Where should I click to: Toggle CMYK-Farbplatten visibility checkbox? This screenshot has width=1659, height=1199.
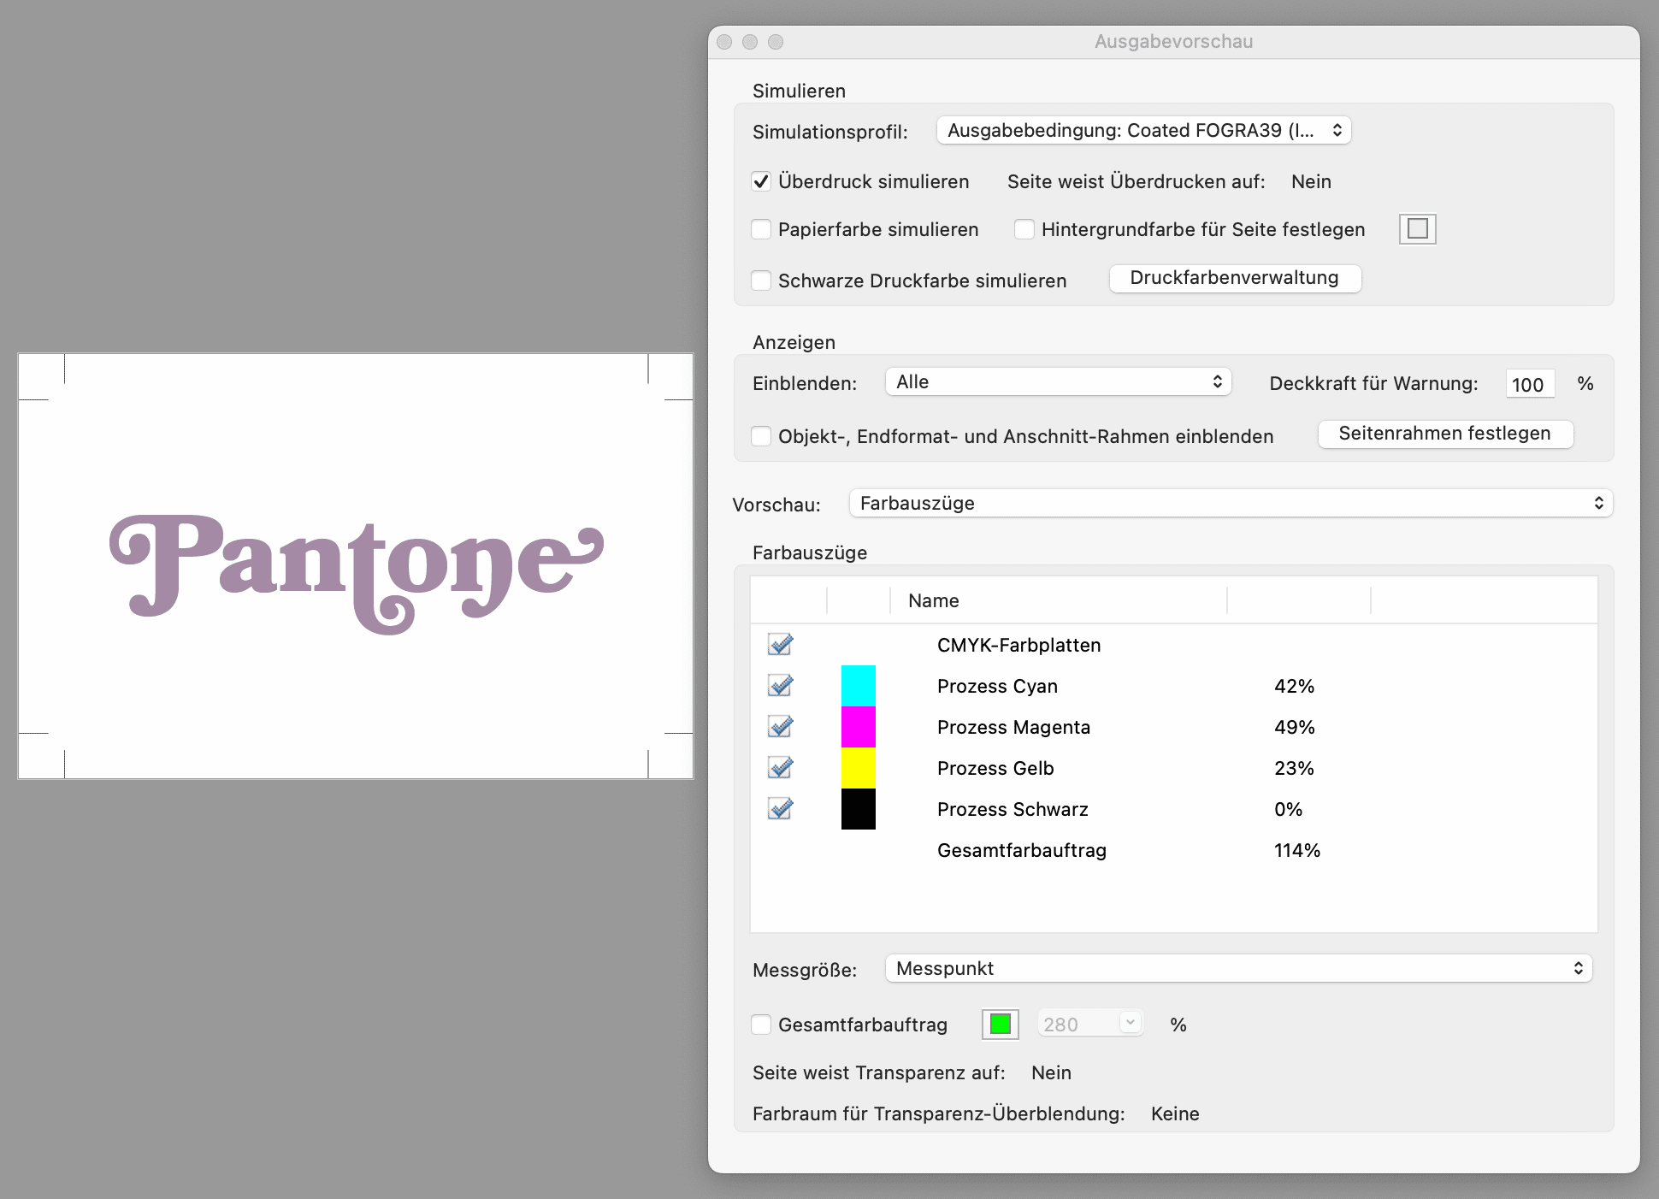pos(780,644)
